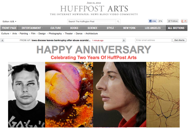
Task: Open the Architecture subsection link
Action: click(x=91, y=34)
